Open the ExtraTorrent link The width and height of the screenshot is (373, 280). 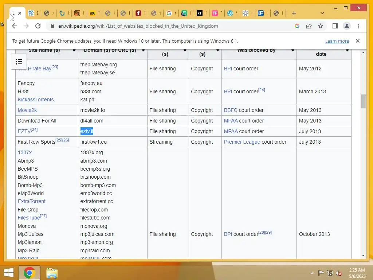pyautogui.click(x=31, y=201)
